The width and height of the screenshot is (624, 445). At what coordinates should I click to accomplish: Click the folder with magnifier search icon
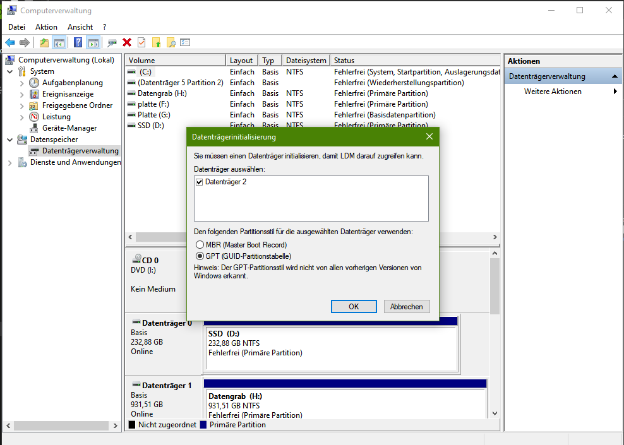click(x=171, y=42)
